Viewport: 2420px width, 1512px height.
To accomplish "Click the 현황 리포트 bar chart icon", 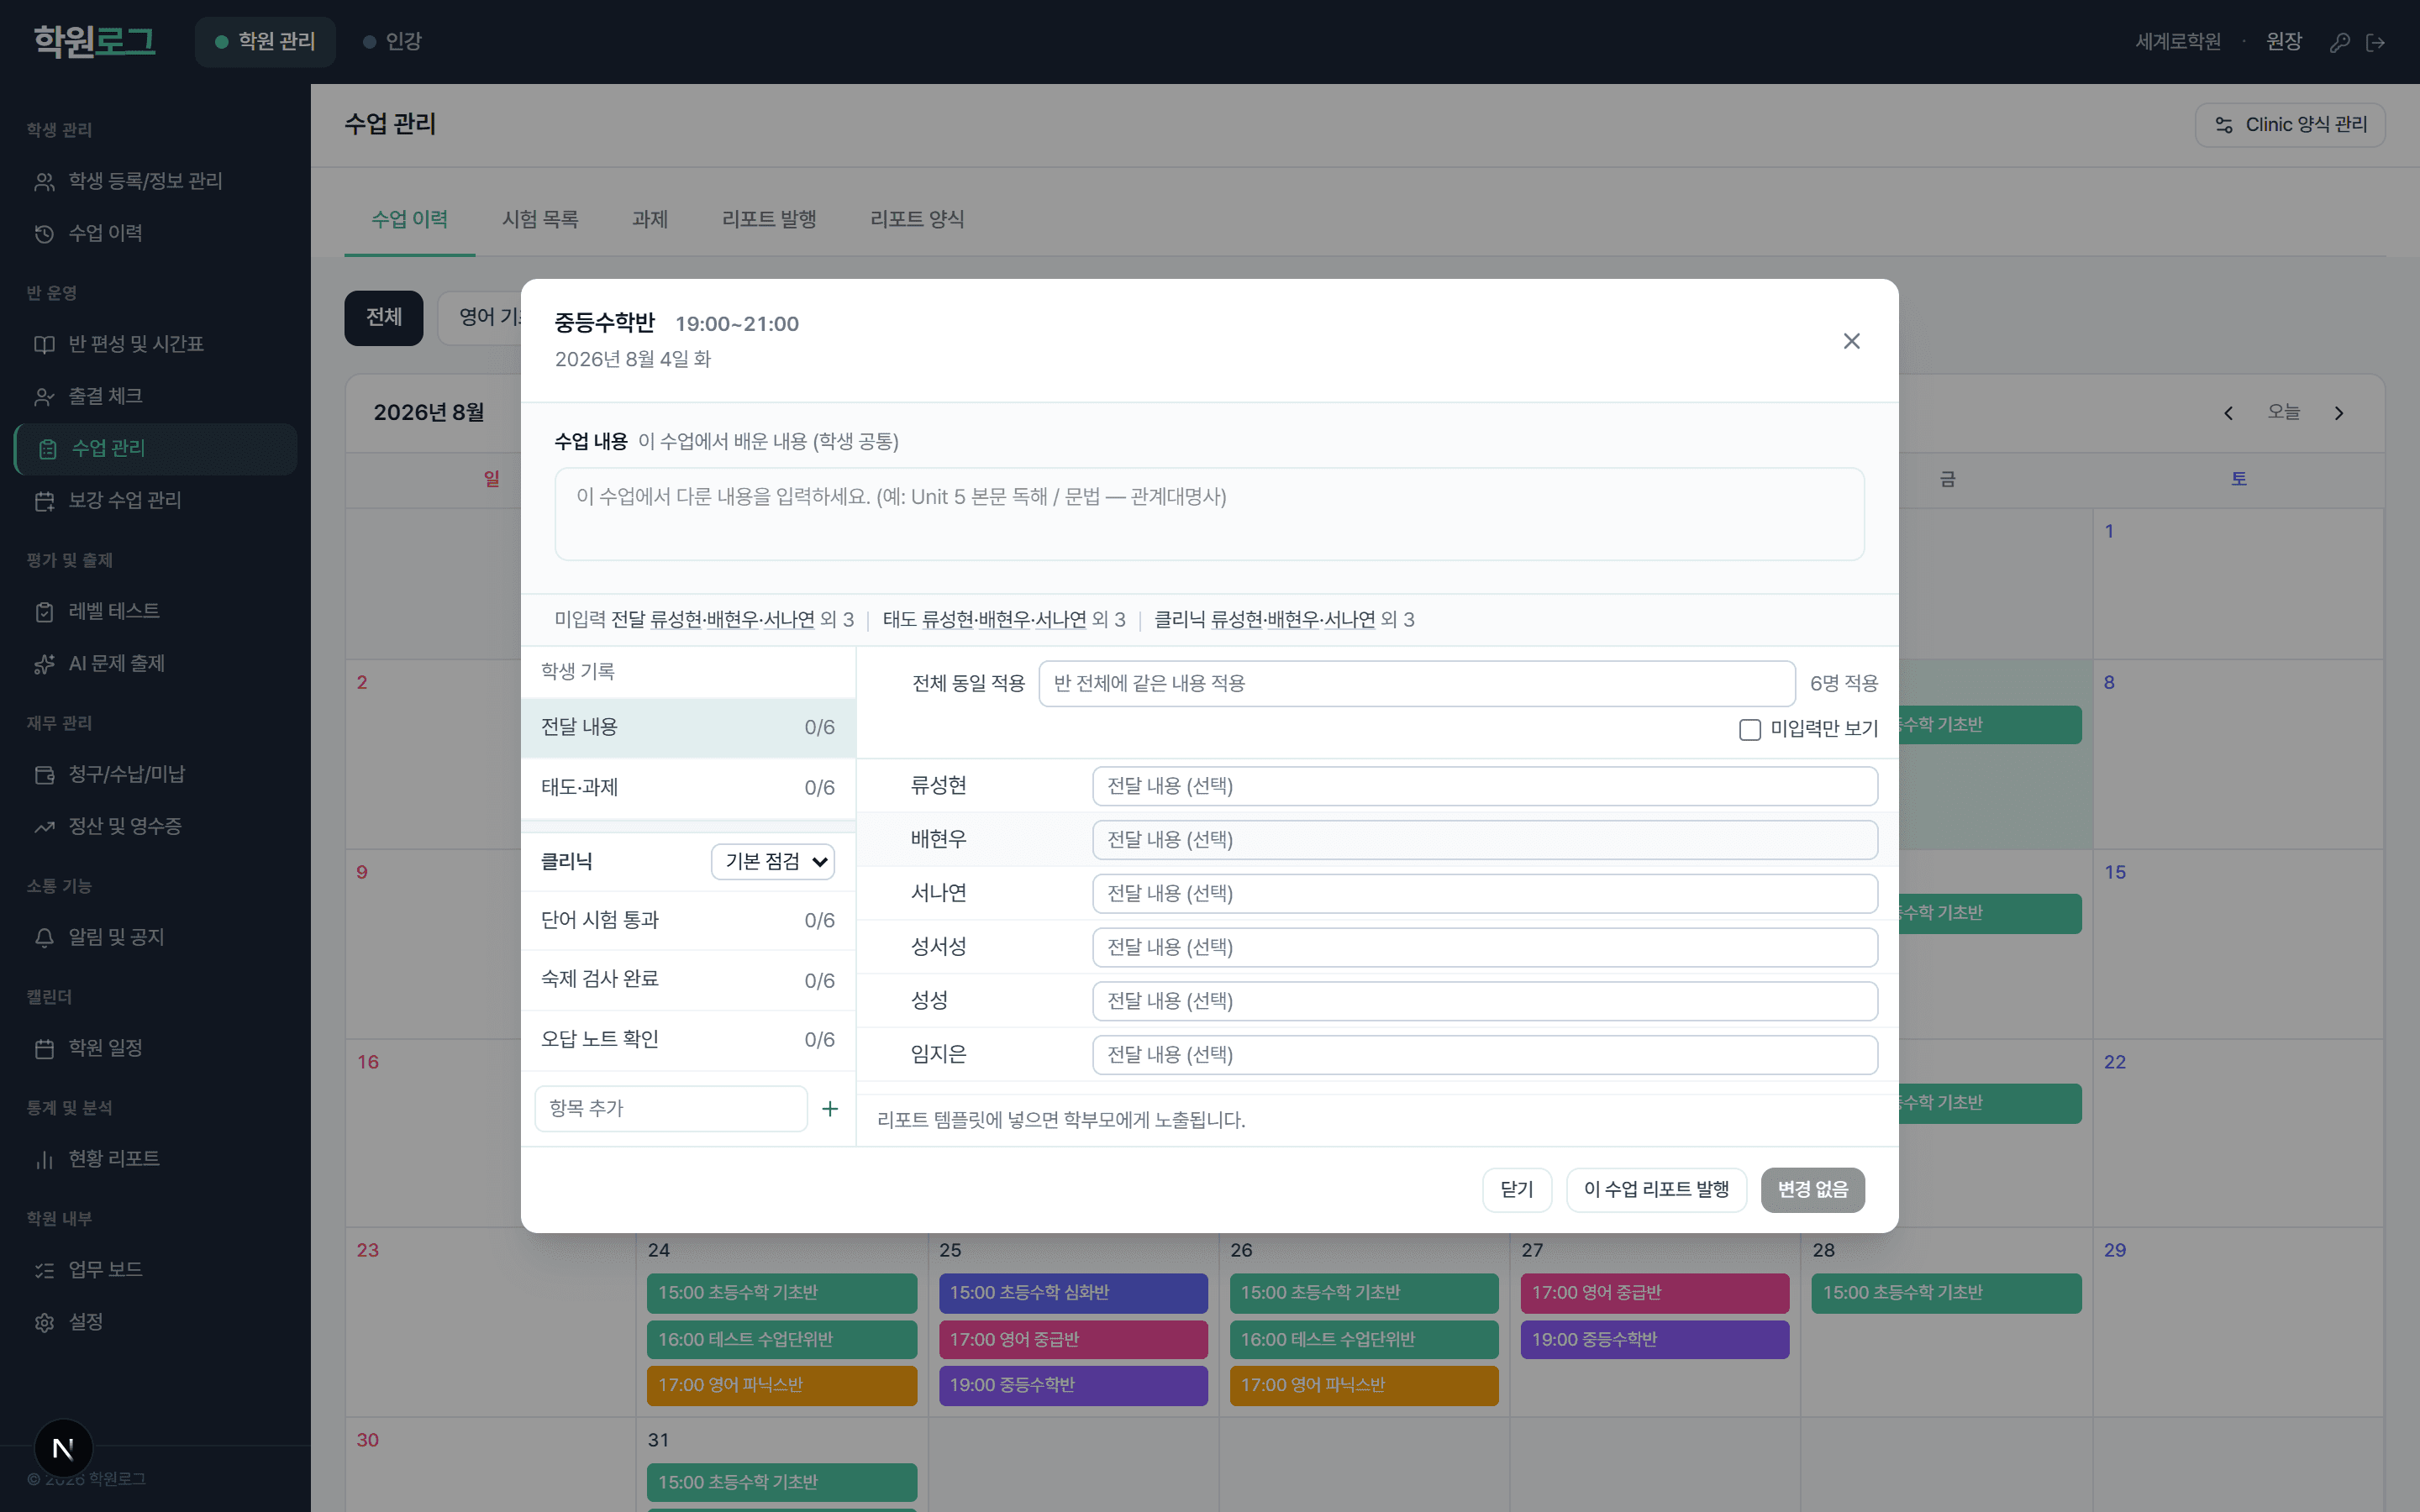I will [44, 1159].
